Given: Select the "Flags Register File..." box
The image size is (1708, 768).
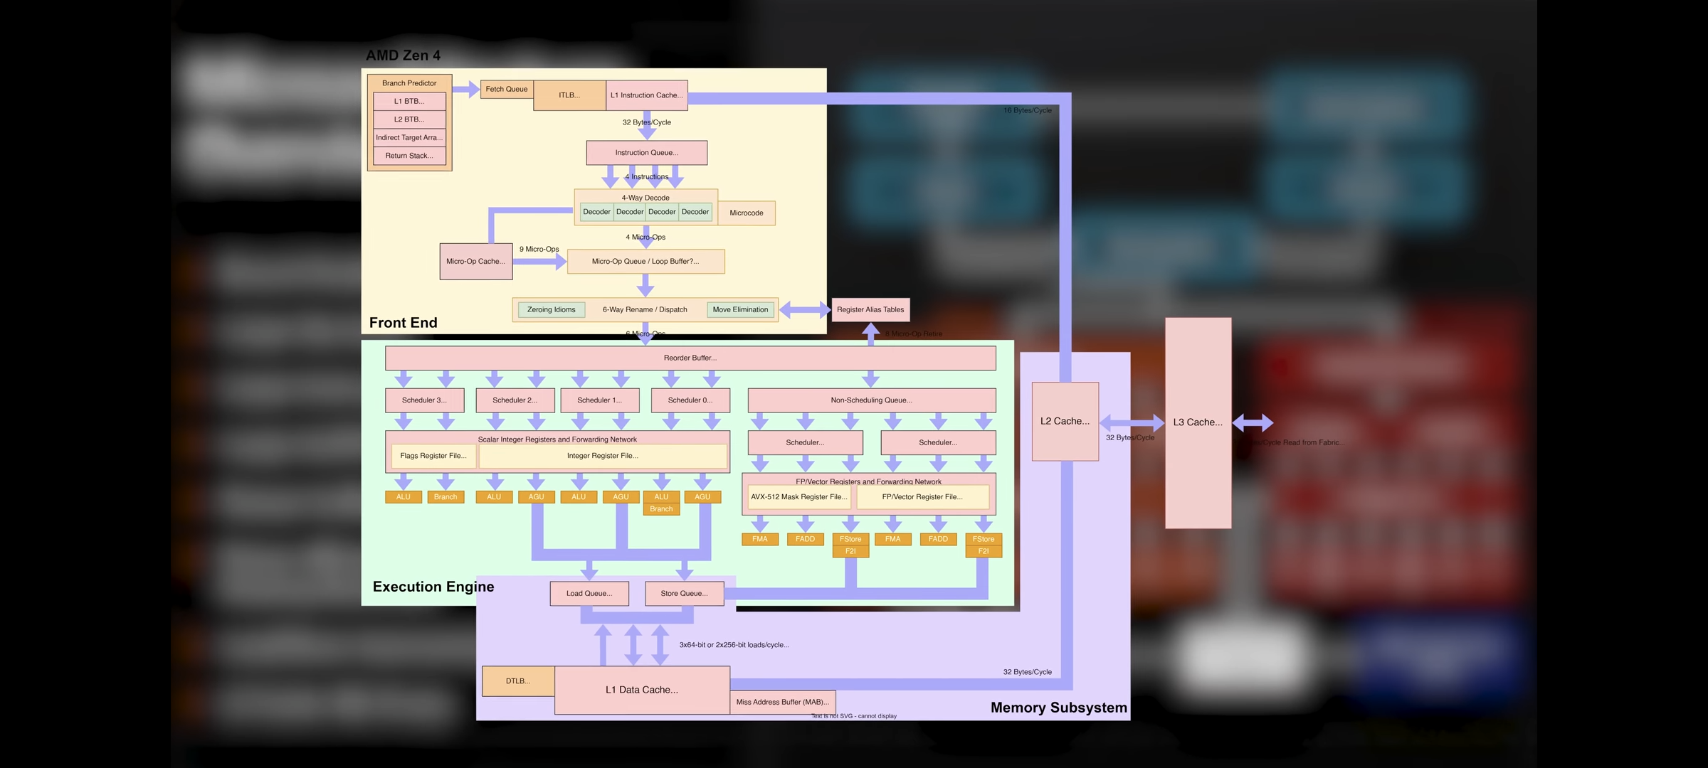Looking at the screenshot, I should tap(433, 456).
